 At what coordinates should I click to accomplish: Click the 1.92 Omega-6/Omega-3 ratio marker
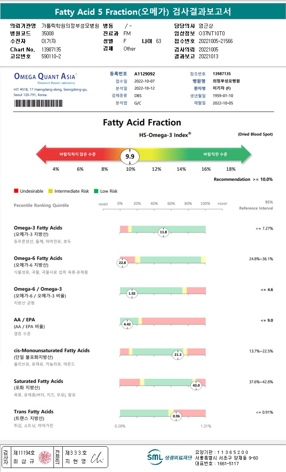pos(132,294)
